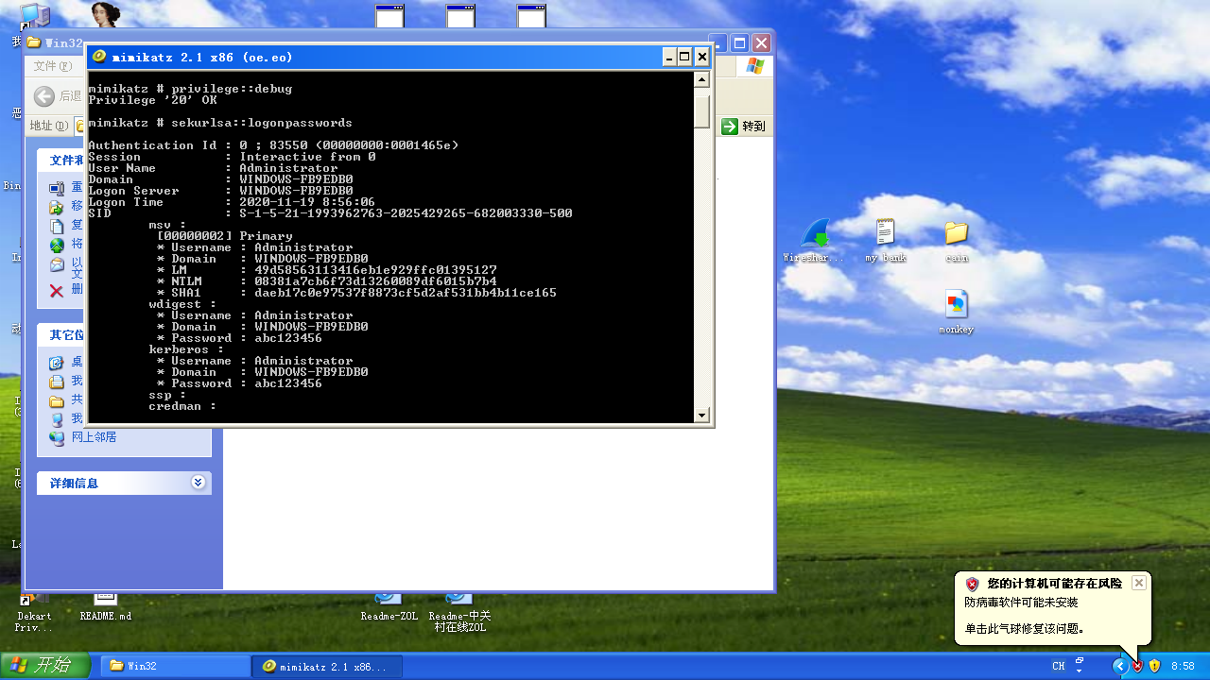Click the publish to web task icon (将)
The width and height of the screenshot is (1210, 680).
coord(57,245)
